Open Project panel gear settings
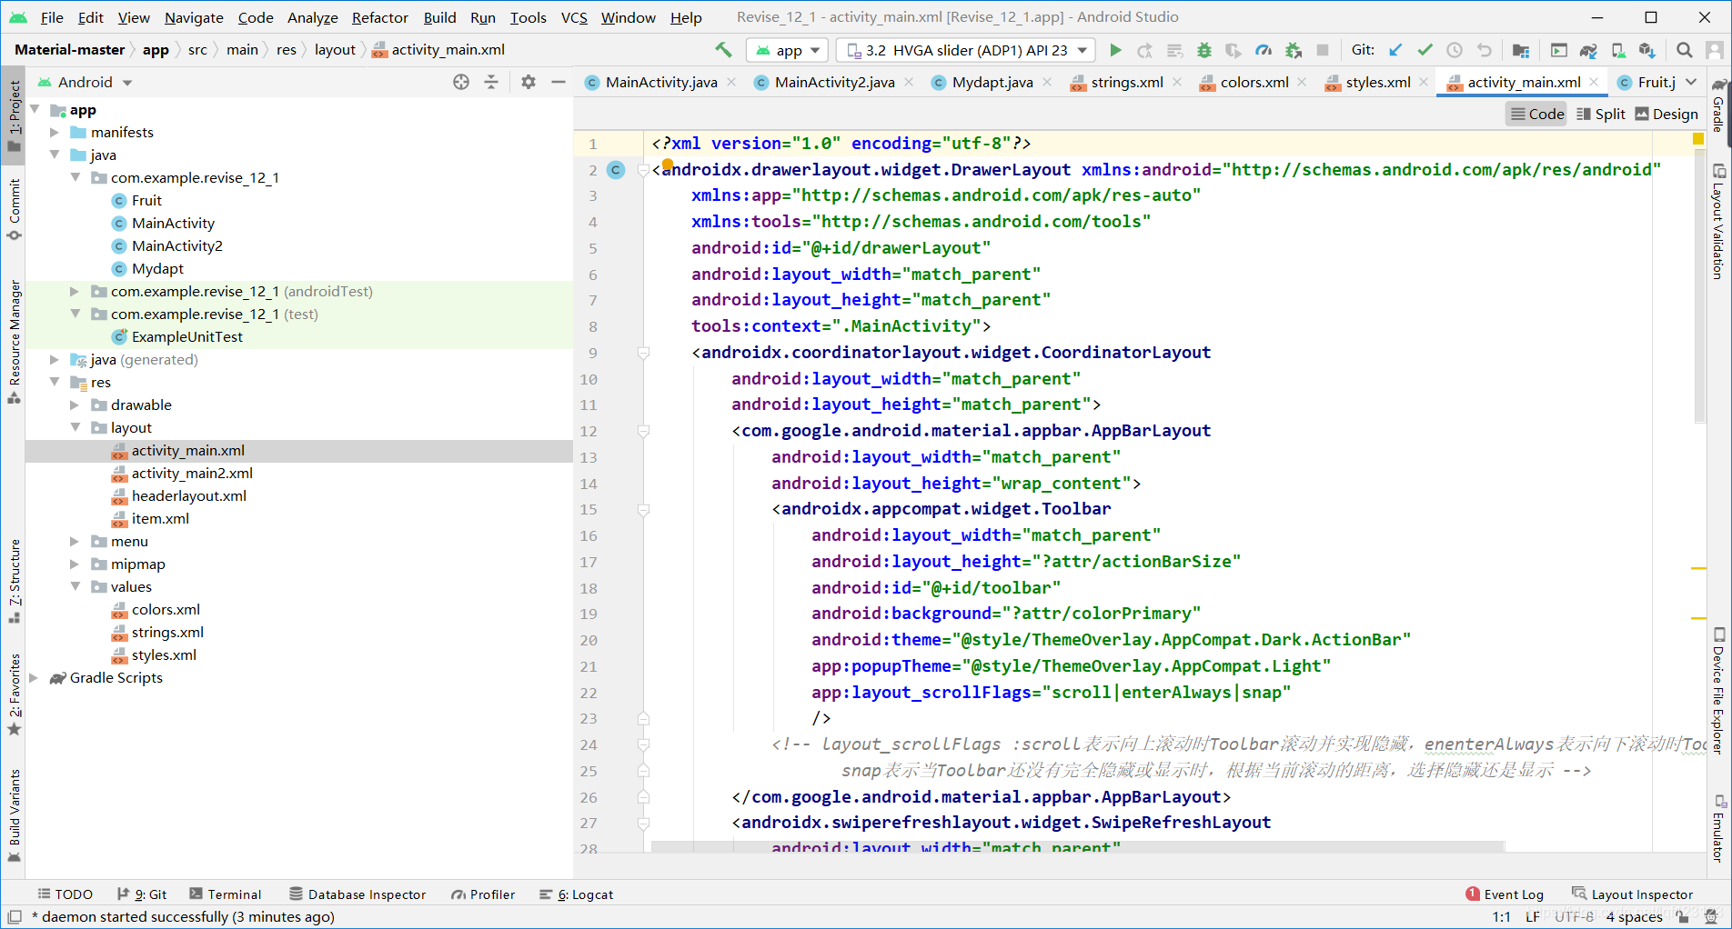This screenshot has width=1732, height=929. (529, 82)
